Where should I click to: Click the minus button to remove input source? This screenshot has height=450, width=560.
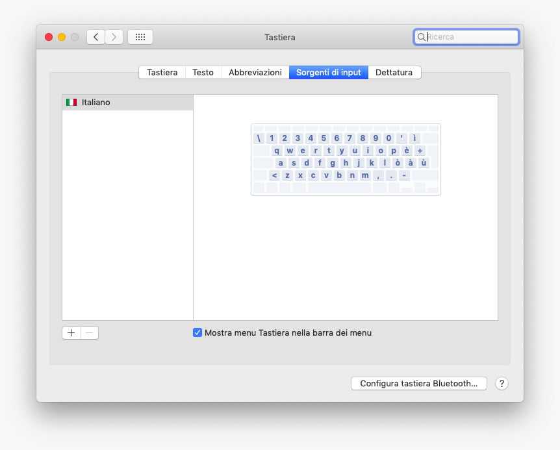pyautogui.click(x=90, y=333)
